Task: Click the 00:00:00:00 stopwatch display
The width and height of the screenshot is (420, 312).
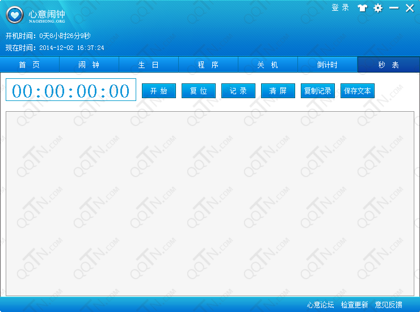Action: pos(71,91)
